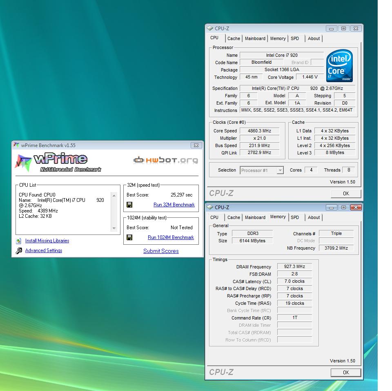This screenshot has width=392, height=391.
Task: Click the hwbot.org logo in wPrime
Action: point(166,160)
